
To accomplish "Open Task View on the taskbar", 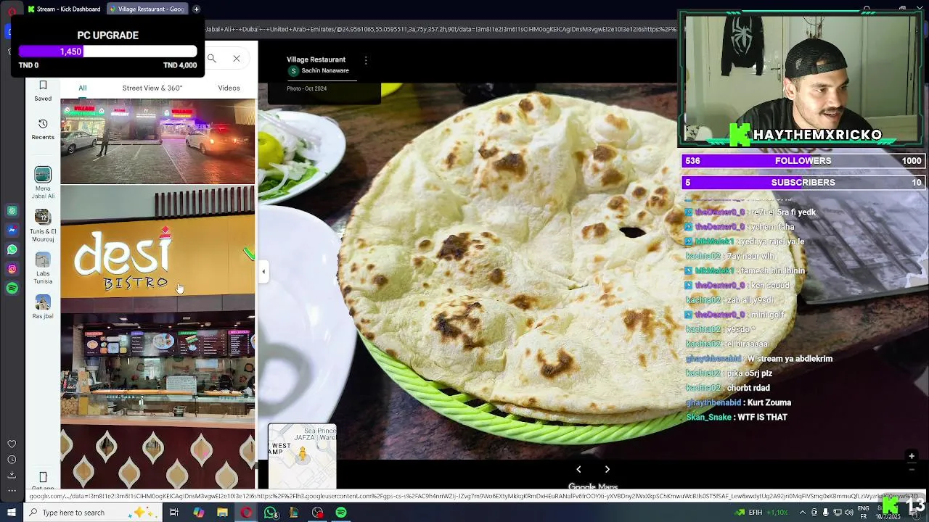I will pyautogui.click(x=174, y=513).
